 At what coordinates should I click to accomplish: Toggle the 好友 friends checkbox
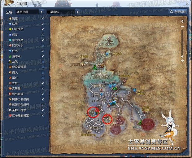click(x=43, y=34)
